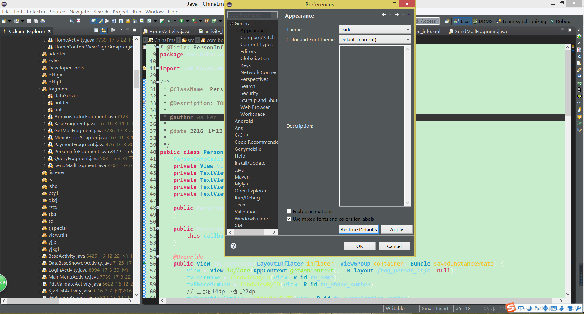Screen dimensions: 584x314
Task: Click the paintbrush icon in right trim
Action: 579,70
